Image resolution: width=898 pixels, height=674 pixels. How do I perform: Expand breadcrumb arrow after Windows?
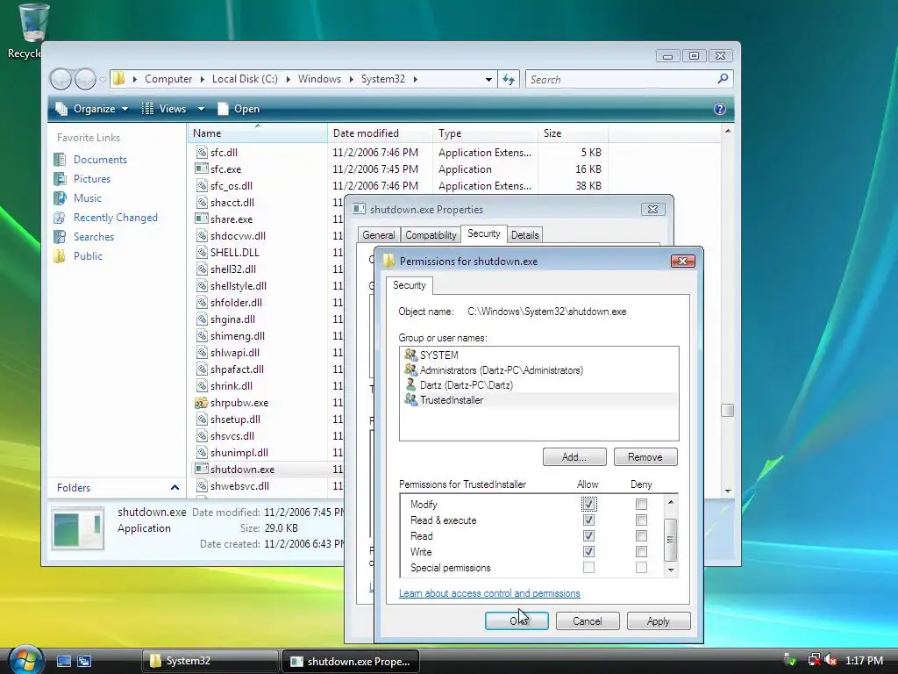point(352,79)
